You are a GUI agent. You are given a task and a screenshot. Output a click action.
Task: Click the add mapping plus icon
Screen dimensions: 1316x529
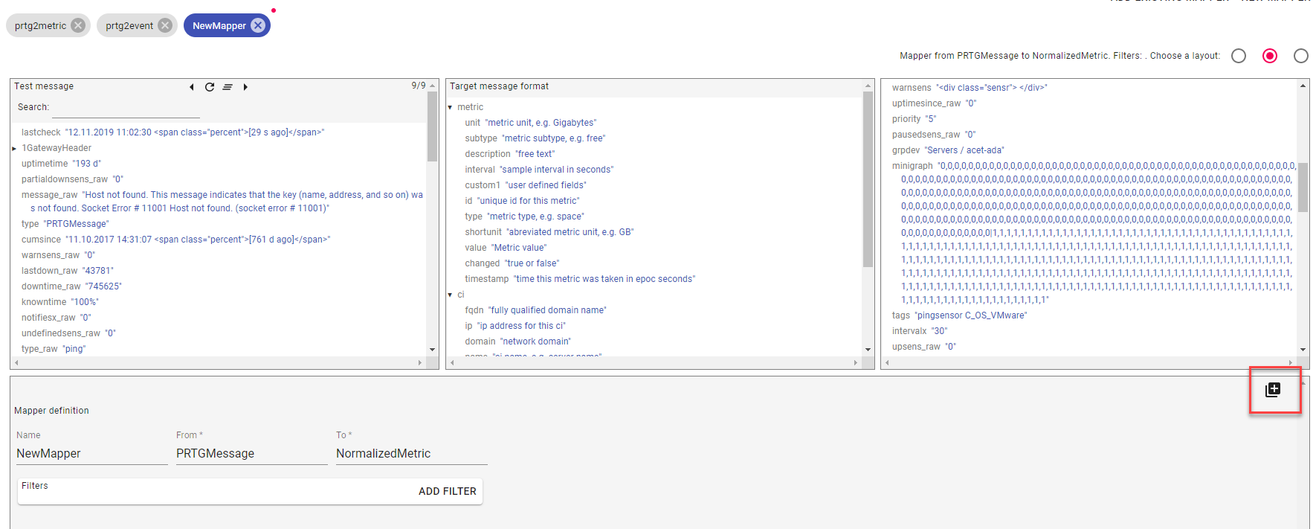coord(1273,389)
